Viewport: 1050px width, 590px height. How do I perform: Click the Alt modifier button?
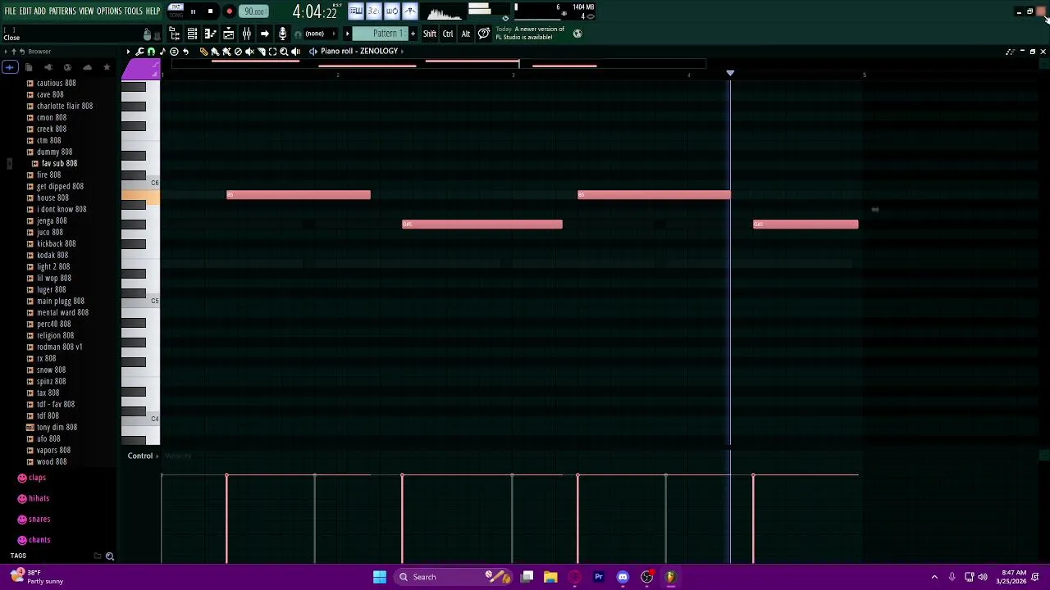coord(466,34)
